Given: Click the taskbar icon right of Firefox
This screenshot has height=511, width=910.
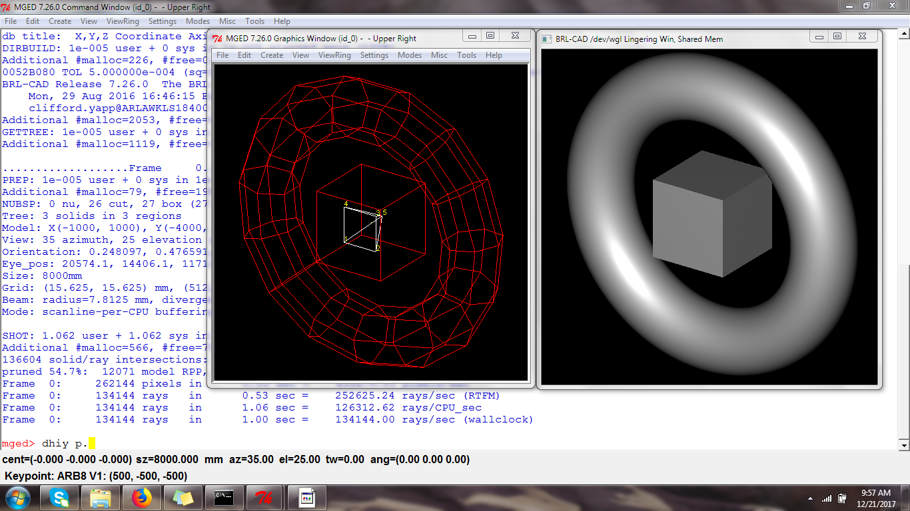Looking at the screenshot, I should pyautogui.click(x=183, y=497).
